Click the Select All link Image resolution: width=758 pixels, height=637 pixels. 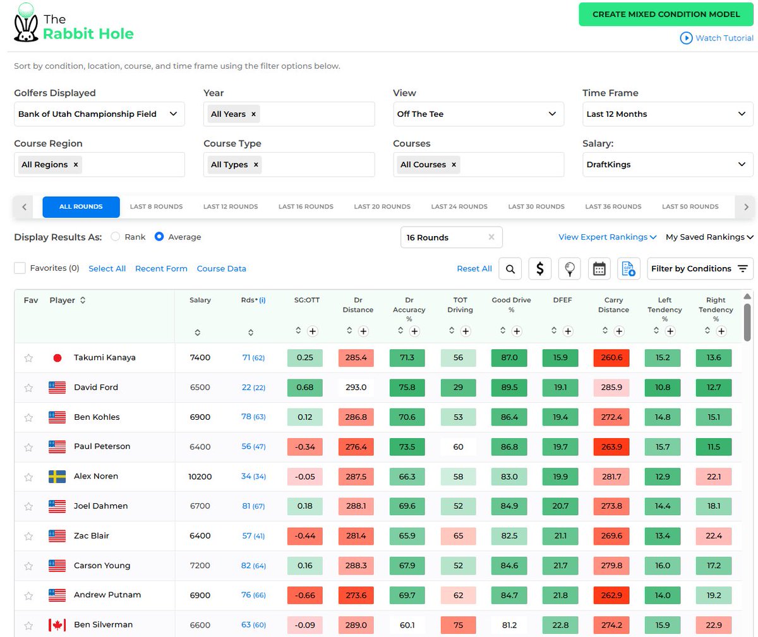(107, 268)
